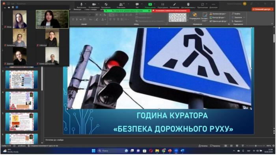Expand camera options arrow
The width and height of the screenshot is (276, 155).
[x=99, y=4]
